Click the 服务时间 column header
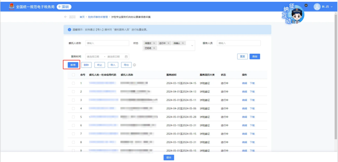This screenshot has width=338, height=162. tap(171, 75)
